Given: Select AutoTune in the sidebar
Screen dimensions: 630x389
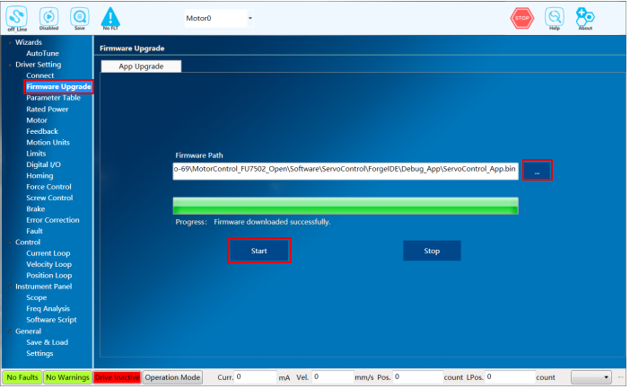Looking at the screenshot, I should [x=42, y=54].
